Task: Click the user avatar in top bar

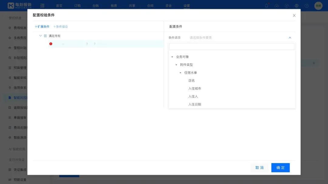Action: 318,6
